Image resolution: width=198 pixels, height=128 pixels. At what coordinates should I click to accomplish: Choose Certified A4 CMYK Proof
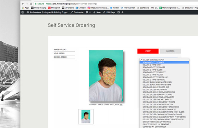(x=164, y=127)
